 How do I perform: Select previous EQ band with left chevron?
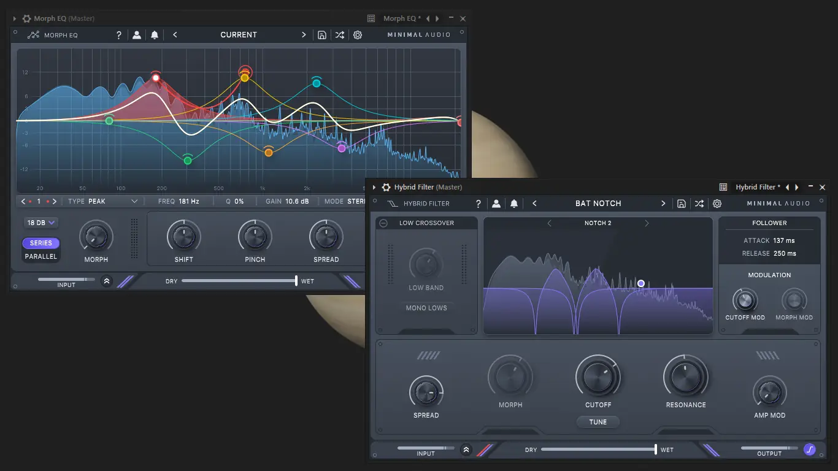click(24, 201)
